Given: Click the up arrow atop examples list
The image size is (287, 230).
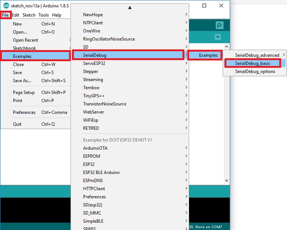Looking at the screenshot, I should (130, 7).
